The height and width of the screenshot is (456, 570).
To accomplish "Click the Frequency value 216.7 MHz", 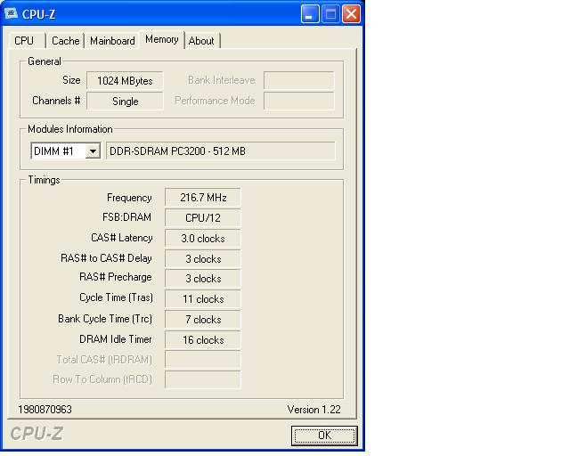I will click(202, 198).
